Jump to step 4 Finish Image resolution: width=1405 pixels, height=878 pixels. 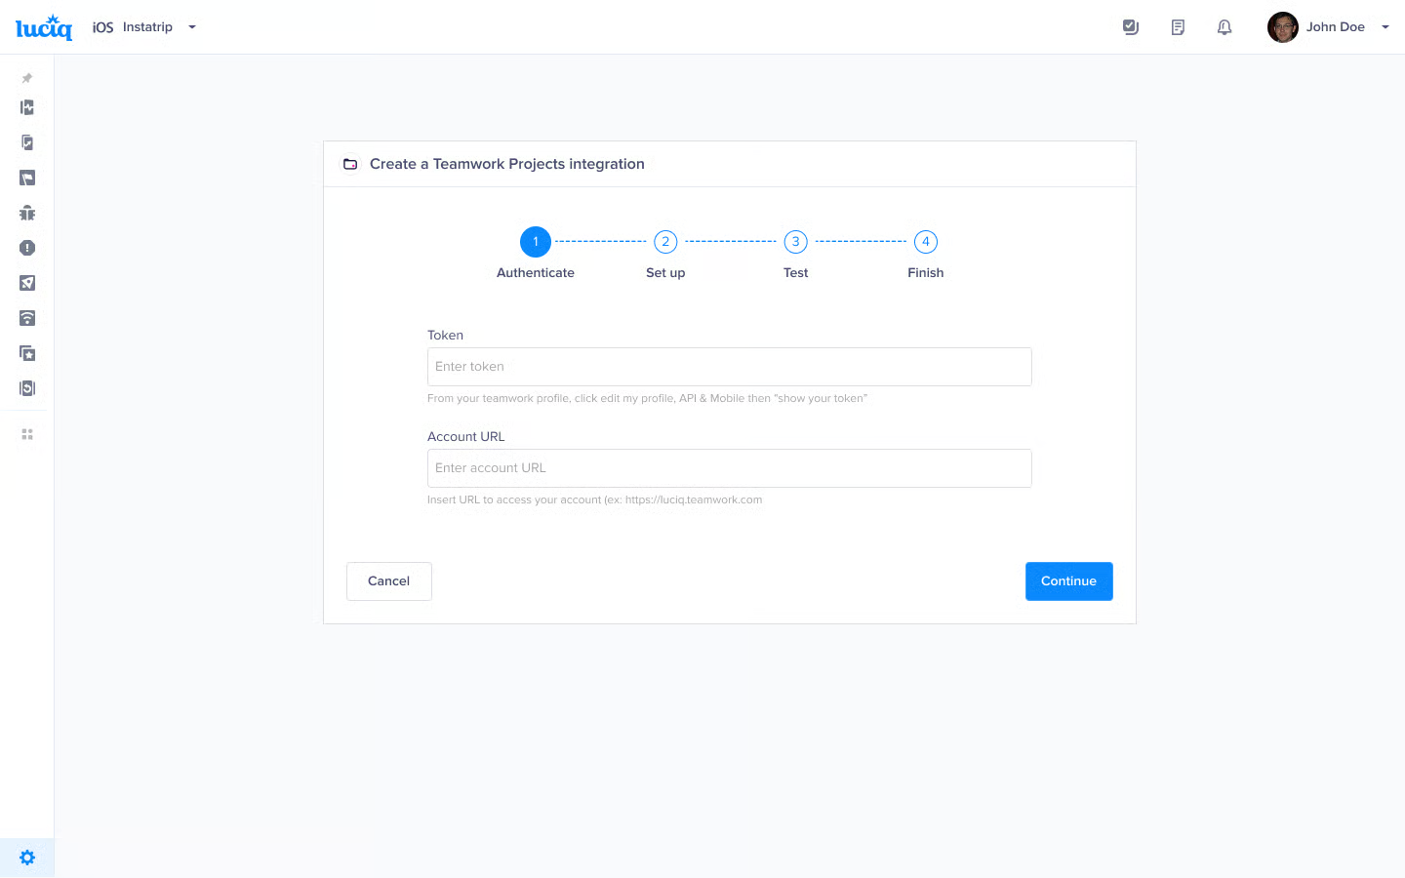click(x=926, y=242)
